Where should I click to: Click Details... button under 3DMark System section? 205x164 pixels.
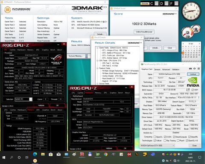click(x=100, y=34)
